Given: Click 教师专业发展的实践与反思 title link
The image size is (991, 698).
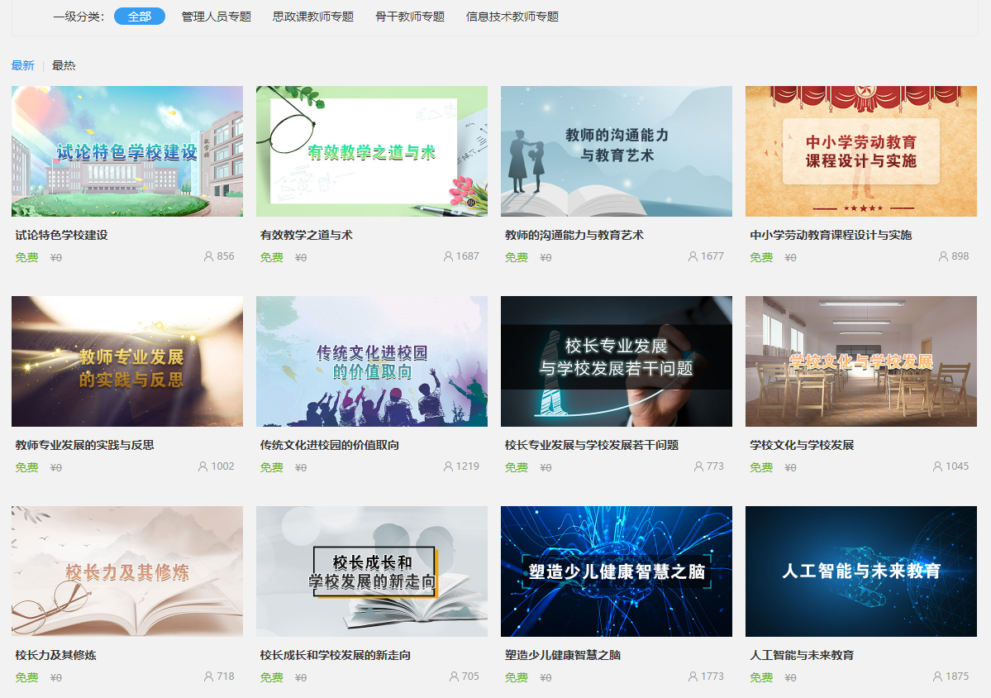Looking at the screenshot, I should click(84, 445).
